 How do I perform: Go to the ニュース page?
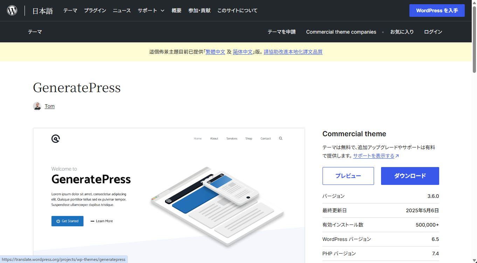(122, 11)
